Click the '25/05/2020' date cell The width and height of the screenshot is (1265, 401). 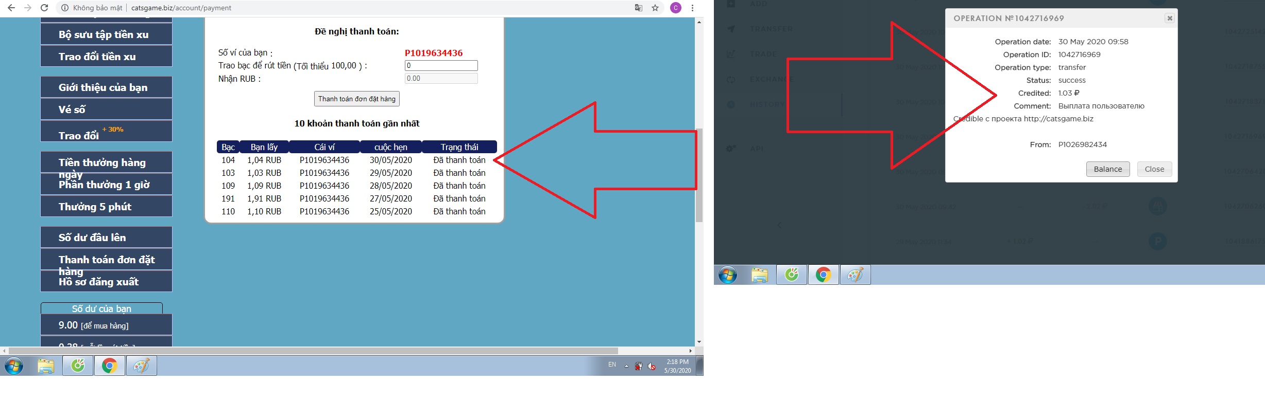coord(391,211)
